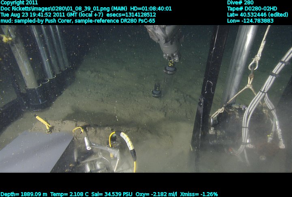Image resolution: width=292 pixels, height=197 pixels.
Task: Click the "HD=01:08:40:01" timecode
Action: pos(151,9)
